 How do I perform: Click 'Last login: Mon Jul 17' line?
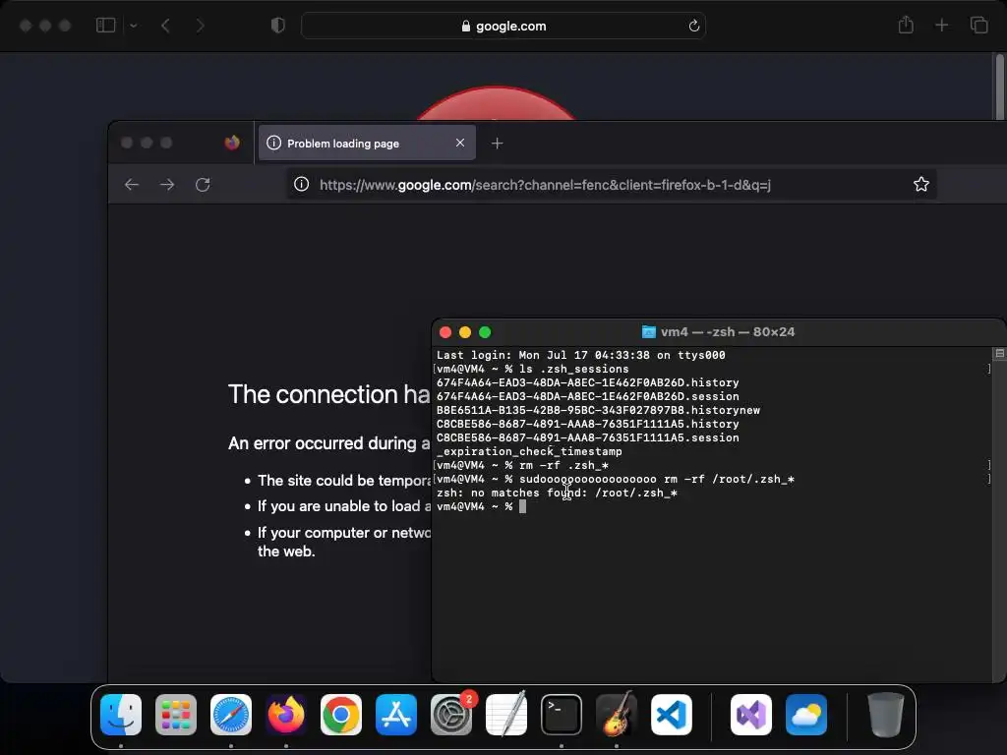pos(580,355)
